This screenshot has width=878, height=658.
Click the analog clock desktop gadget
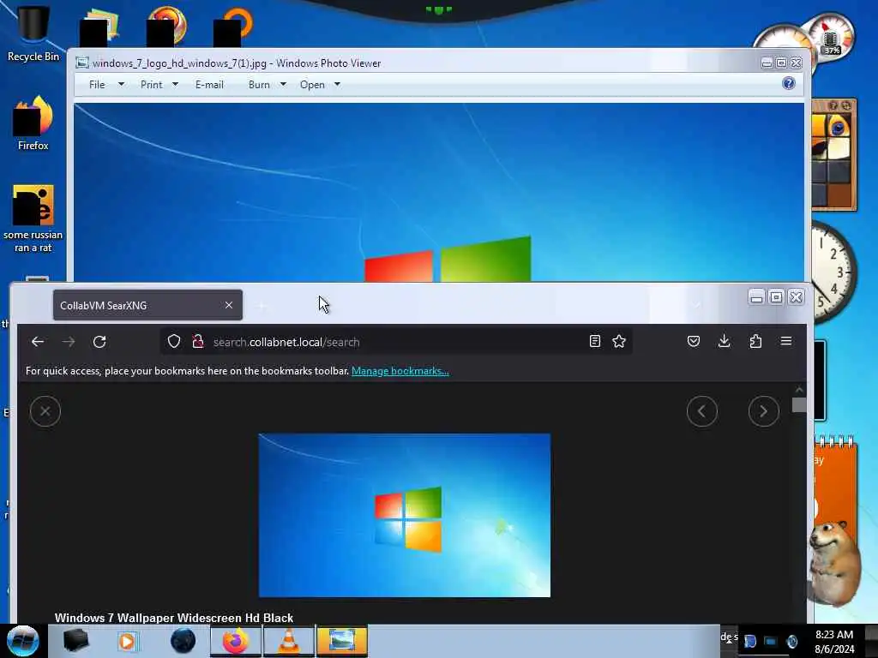coord(833,272)
